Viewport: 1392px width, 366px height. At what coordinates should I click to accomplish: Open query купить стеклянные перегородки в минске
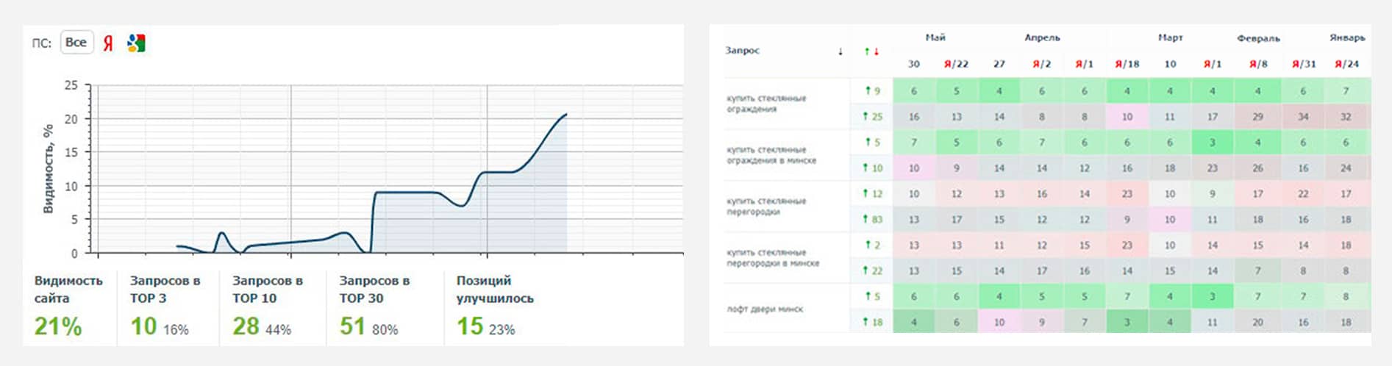pos(772,258)
